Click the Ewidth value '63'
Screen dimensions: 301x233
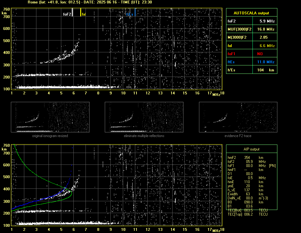[x=248, y=194]
